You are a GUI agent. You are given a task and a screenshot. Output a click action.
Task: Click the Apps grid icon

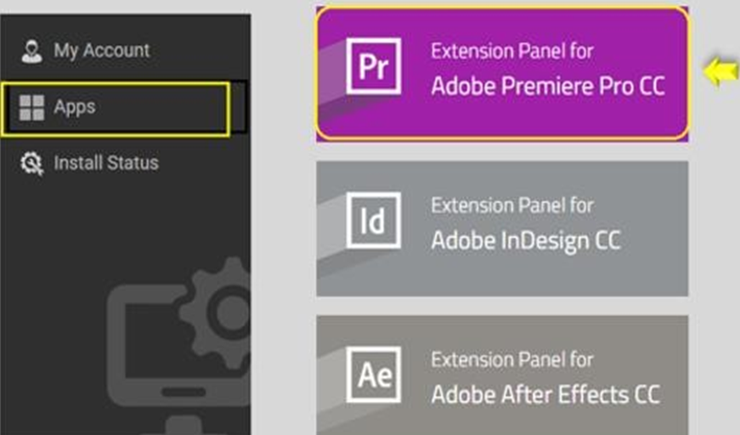click(31, 108)
